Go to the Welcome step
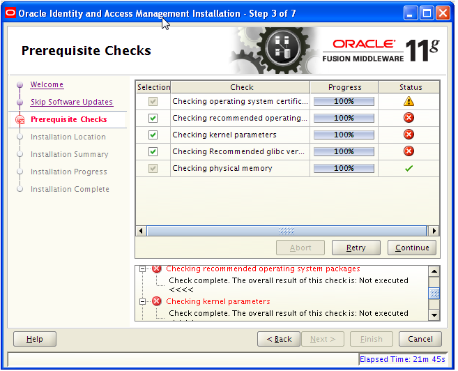The image size is (458, 371). click(x=47, y=84)
